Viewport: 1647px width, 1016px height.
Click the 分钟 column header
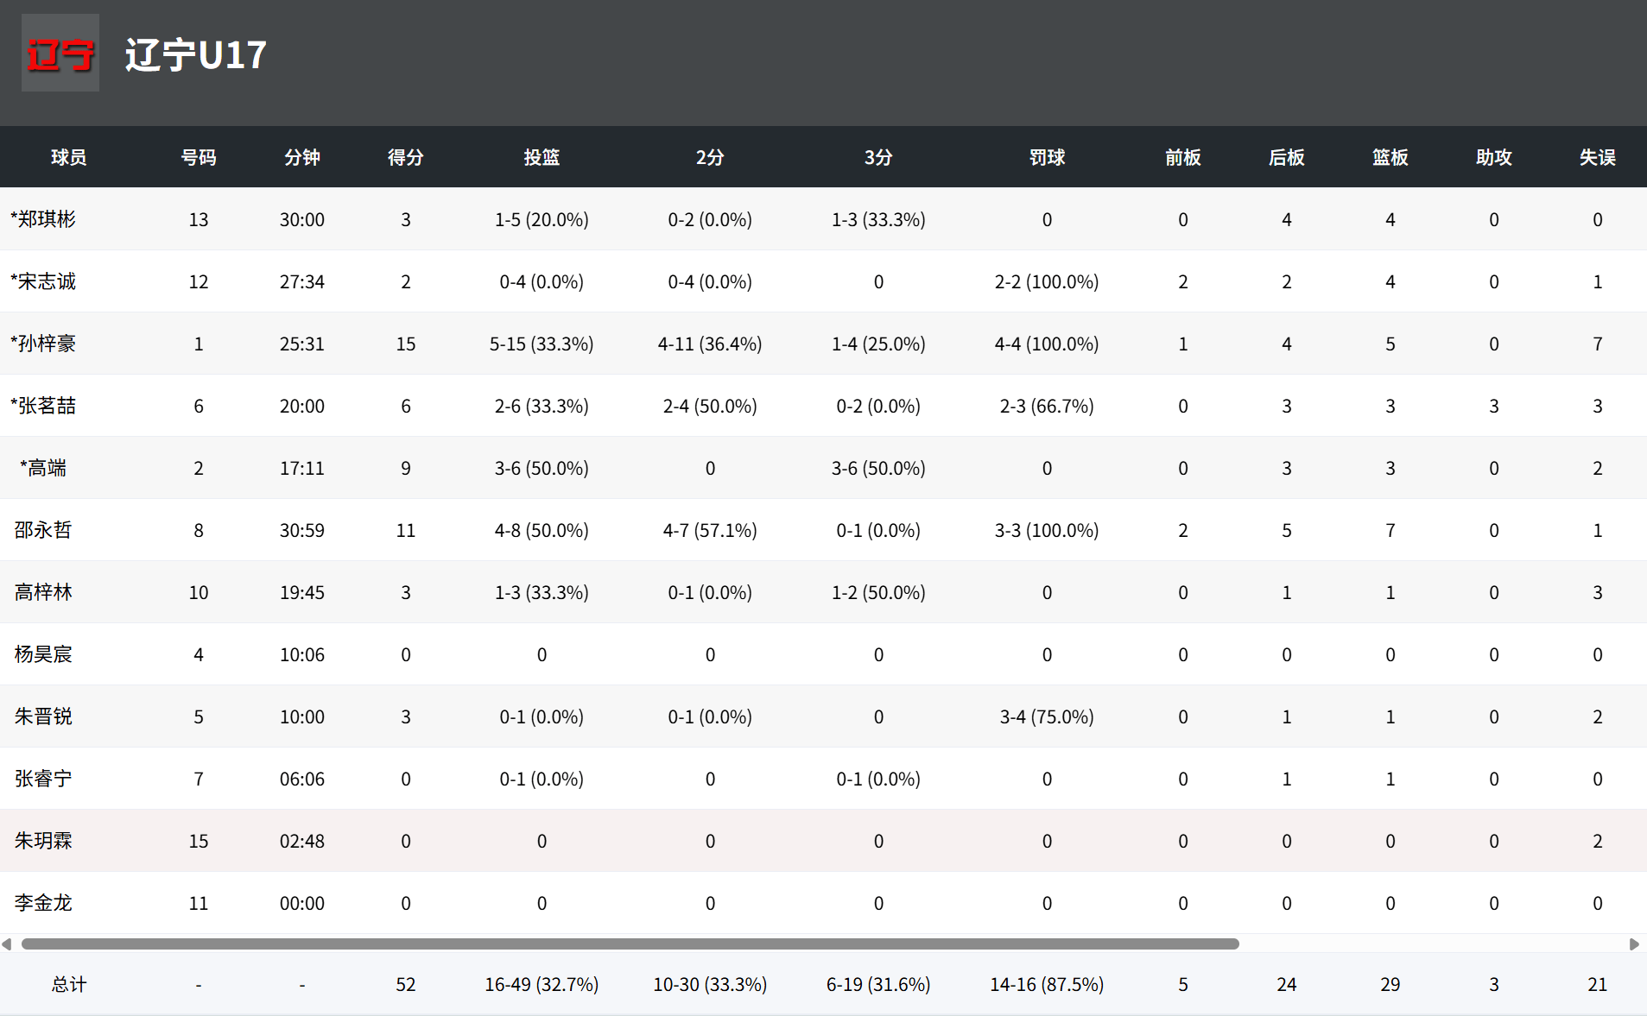(x=301, y=157)
